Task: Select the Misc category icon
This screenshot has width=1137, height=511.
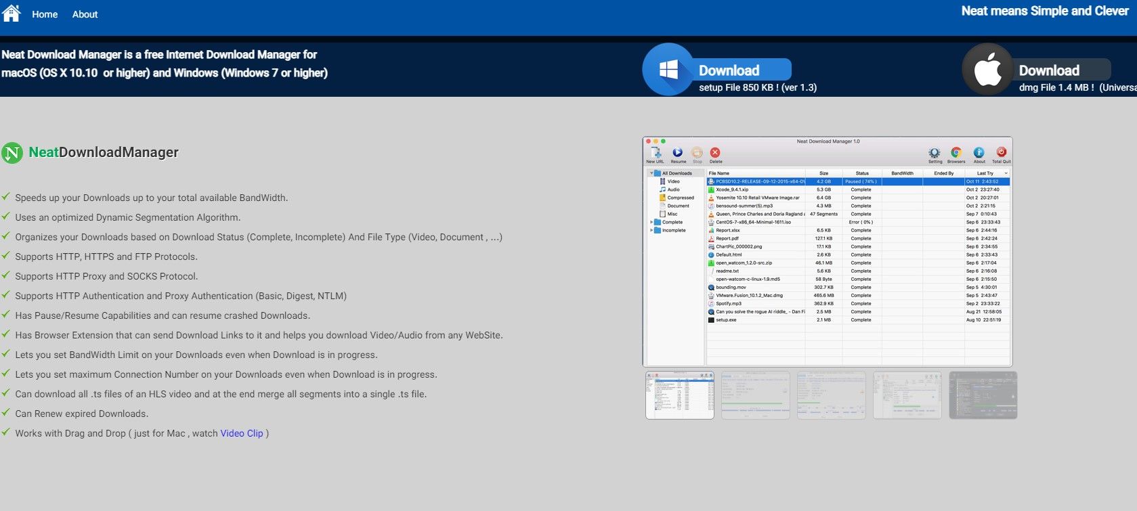Action: click(x=662, y=214)
